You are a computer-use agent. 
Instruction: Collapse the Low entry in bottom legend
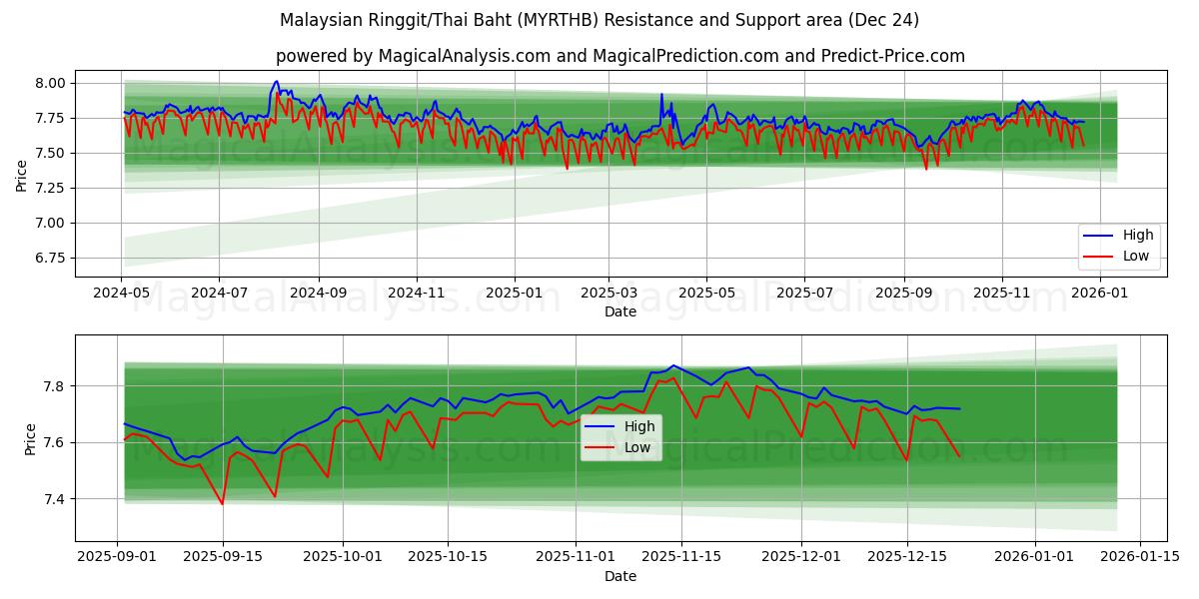624,446
